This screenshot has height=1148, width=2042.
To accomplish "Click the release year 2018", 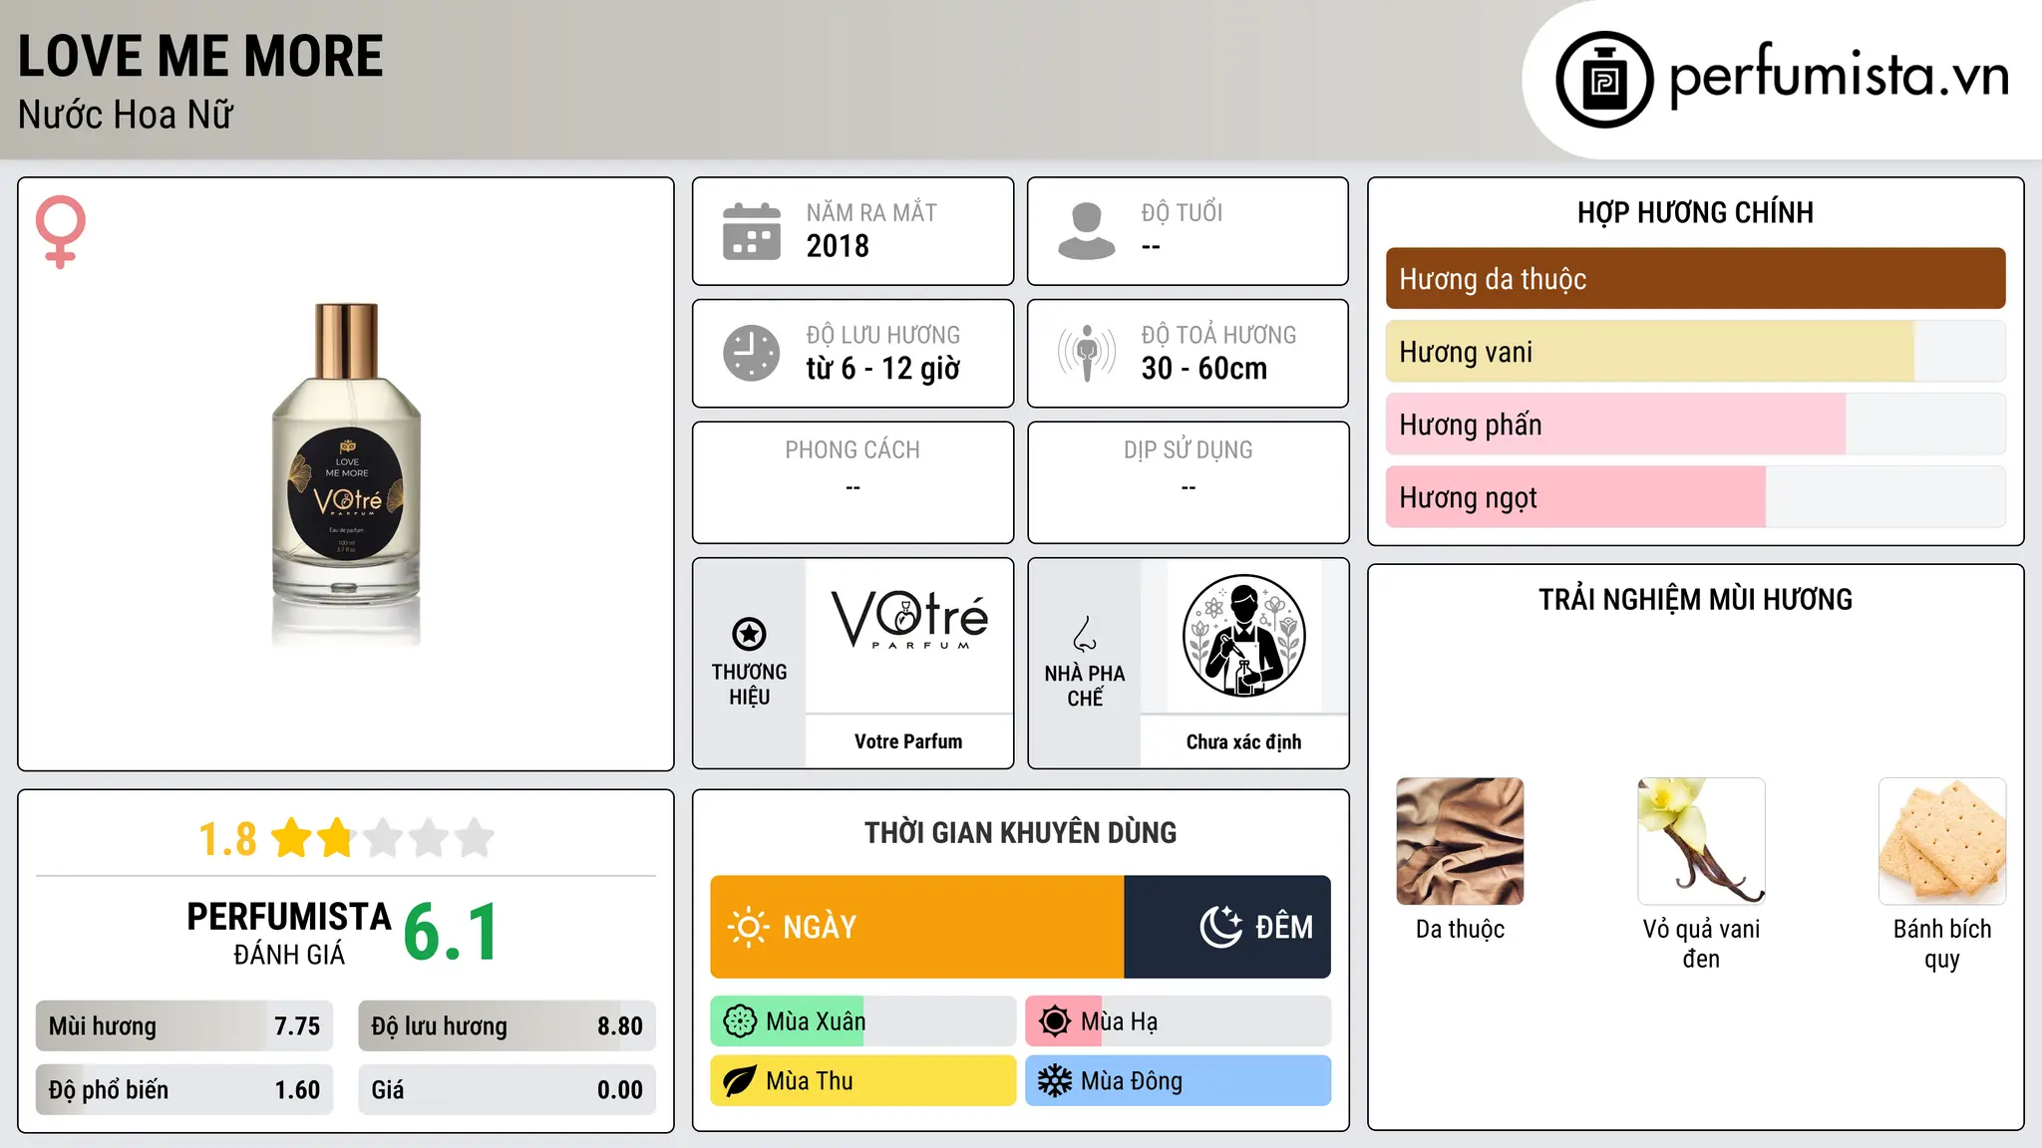I will [838, 246].
